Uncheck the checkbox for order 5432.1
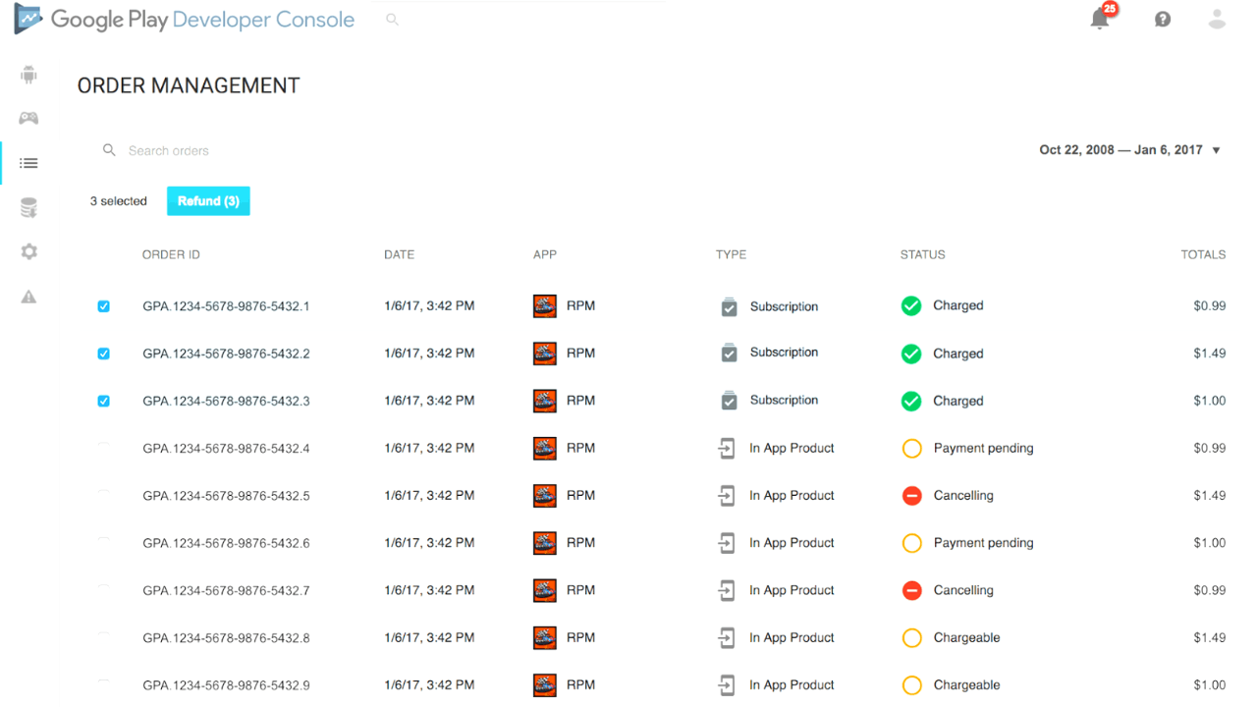 pos(103,306)
